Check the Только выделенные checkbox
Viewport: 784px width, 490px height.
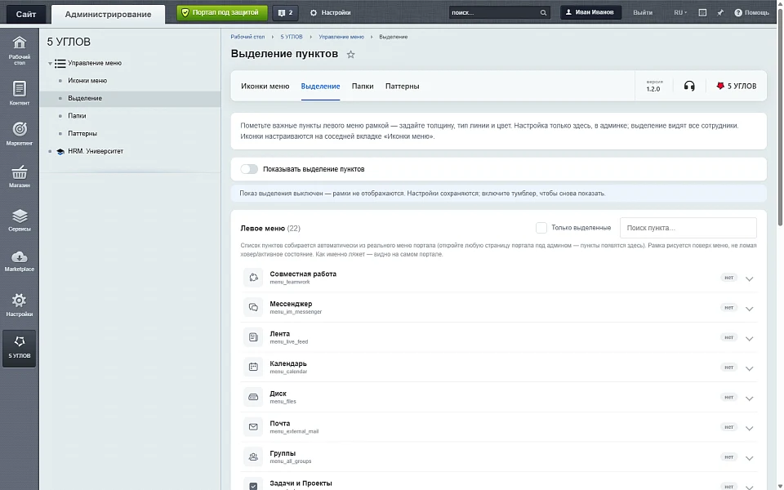pyautogui.click(x=541, y=228)
